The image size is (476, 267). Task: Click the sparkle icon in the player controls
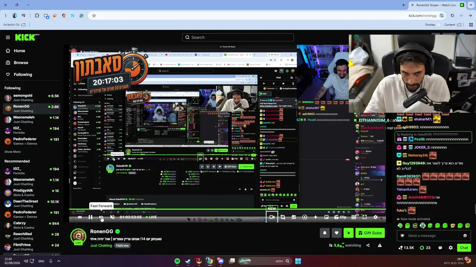pyautogui.click(x=315, y=217)
